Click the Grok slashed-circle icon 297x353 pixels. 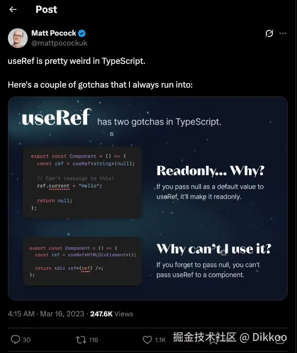[x=269, y=34]
